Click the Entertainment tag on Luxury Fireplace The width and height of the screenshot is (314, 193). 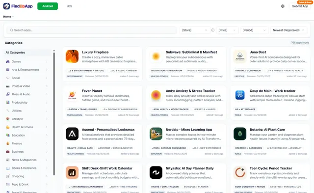point(75,76)
